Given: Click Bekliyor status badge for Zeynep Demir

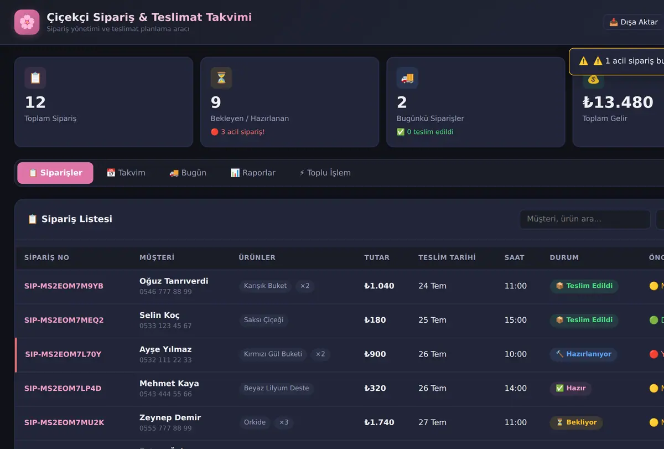Looking at the screenshot, I should (x=576, y=422).
